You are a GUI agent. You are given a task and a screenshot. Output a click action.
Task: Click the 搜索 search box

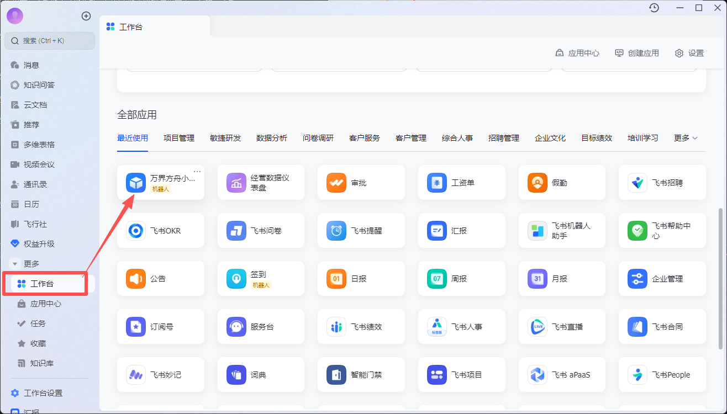(x=50, y=41)
